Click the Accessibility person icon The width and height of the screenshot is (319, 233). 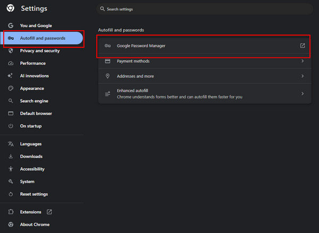point(10,169)
